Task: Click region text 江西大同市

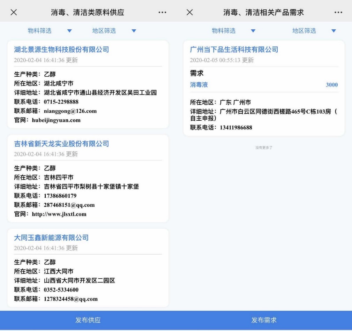Action: coord(59,271)
